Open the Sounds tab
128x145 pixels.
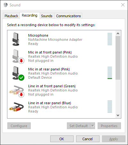coord(47,16)
